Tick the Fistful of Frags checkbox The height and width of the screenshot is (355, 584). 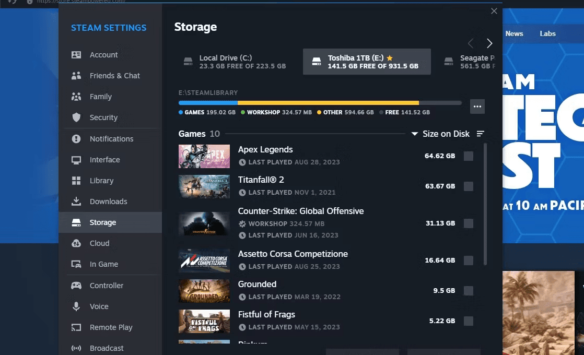pos(469,321)
